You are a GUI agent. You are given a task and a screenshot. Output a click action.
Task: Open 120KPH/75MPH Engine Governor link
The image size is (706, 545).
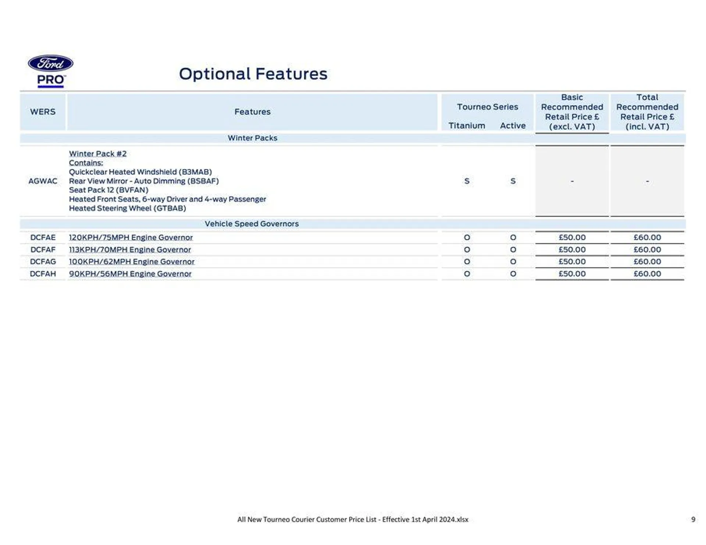131,237
